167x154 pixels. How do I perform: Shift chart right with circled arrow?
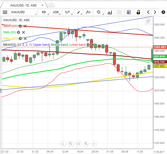click(x=94, y=144)
